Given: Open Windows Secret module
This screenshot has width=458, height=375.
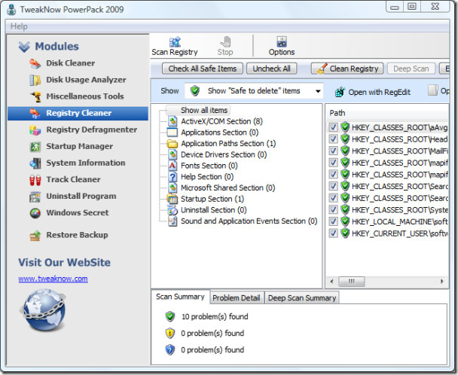Looking at the screenshot, I should pos(69,213).
